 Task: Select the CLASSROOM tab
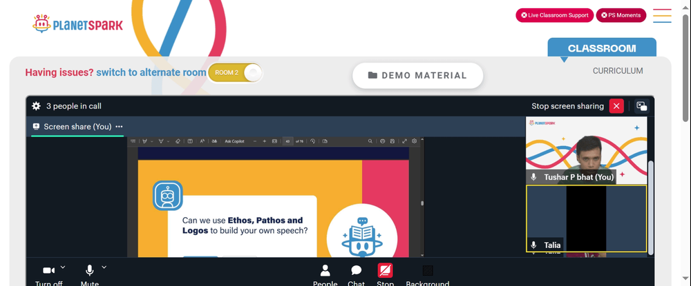coord(602,48)
